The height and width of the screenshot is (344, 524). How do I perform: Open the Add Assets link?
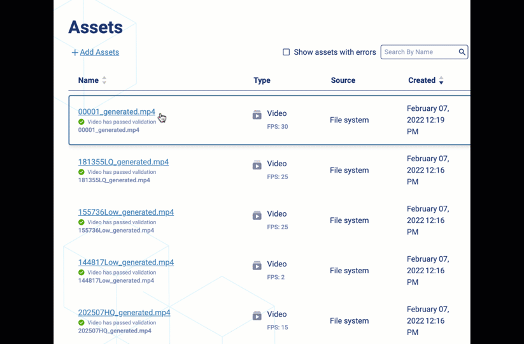99,52
